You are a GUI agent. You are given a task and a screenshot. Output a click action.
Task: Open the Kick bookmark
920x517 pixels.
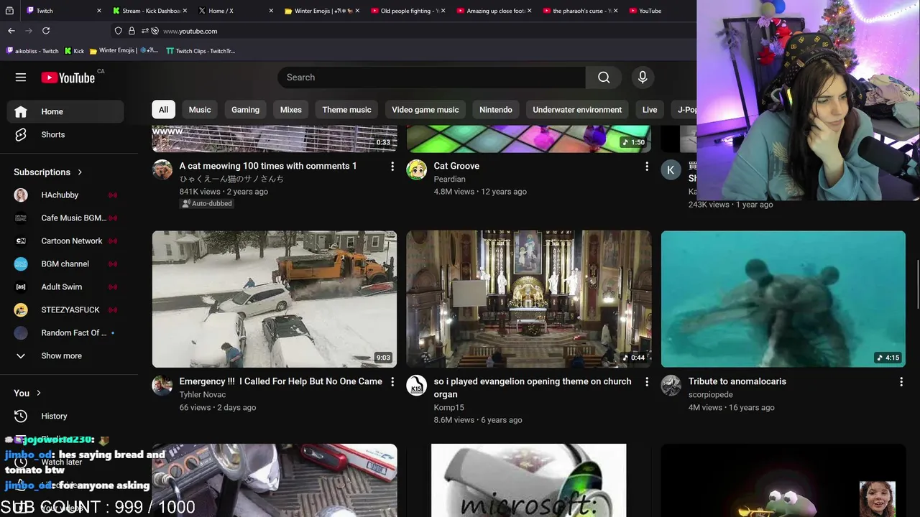[75, 51]
